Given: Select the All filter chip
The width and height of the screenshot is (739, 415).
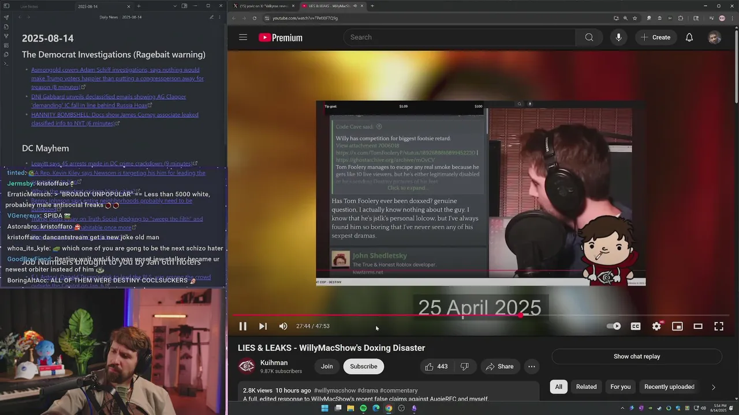Looking at the screenshot, I should (558, 387).
